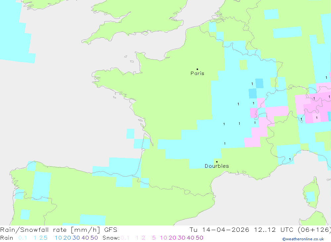Click the snow legend value 50
The width and height of the screenshot is (331, 242).
pyautogui.click(x=200, y=238)
